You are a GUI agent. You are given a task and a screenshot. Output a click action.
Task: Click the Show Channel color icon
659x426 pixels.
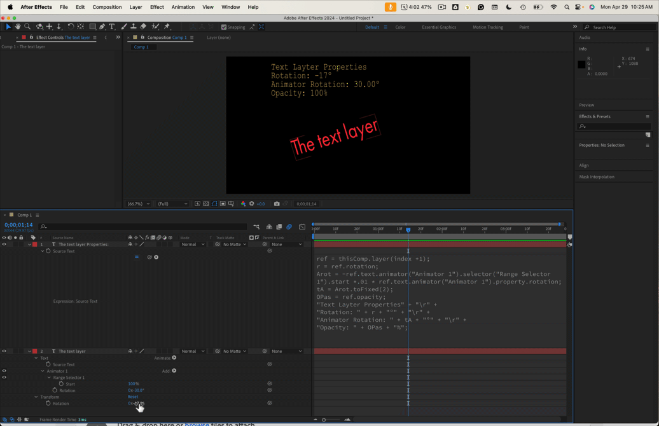pyautogui.click(x=243, y=203)
